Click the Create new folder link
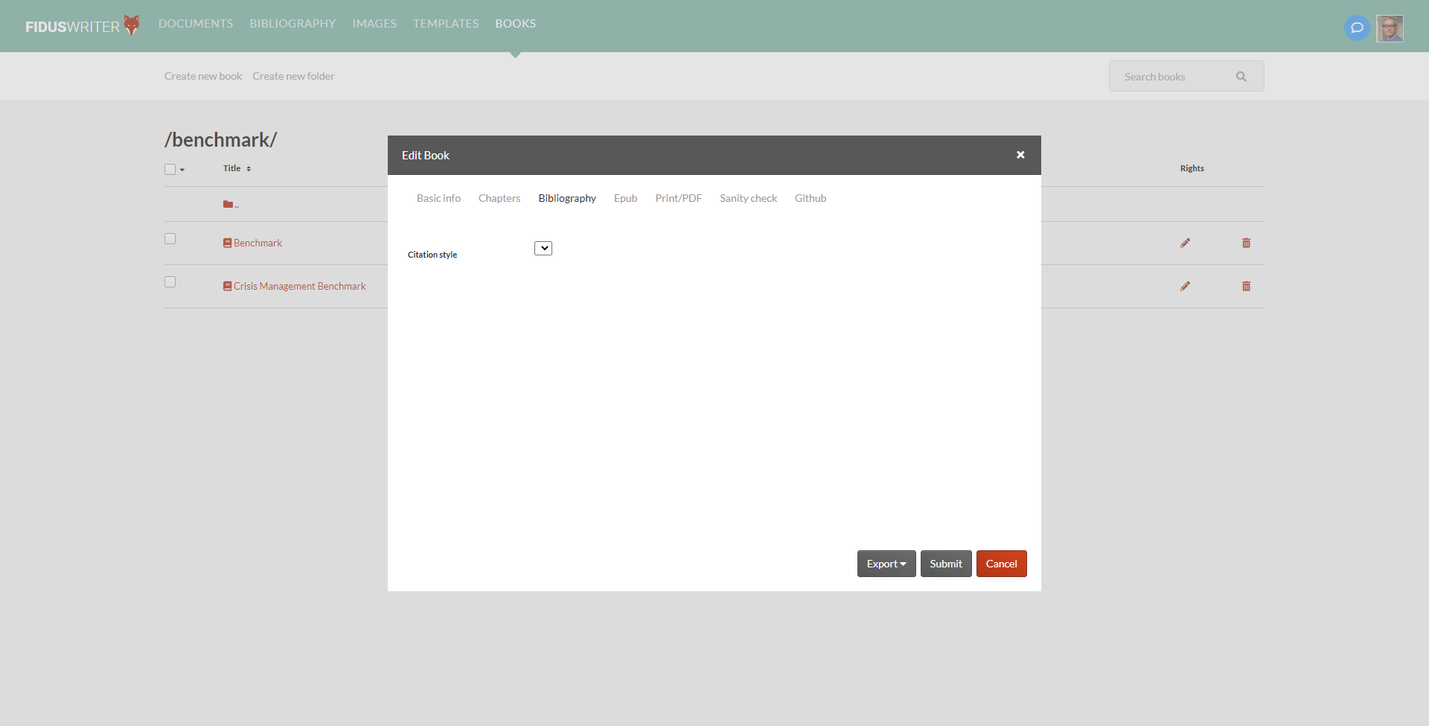Viewport: 1429px width, 726px height. pos(293,75)
